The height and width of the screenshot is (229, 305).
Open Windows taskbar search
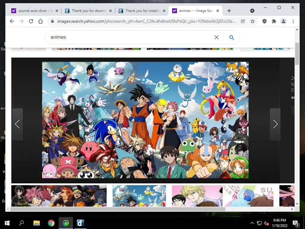point(21,223)
